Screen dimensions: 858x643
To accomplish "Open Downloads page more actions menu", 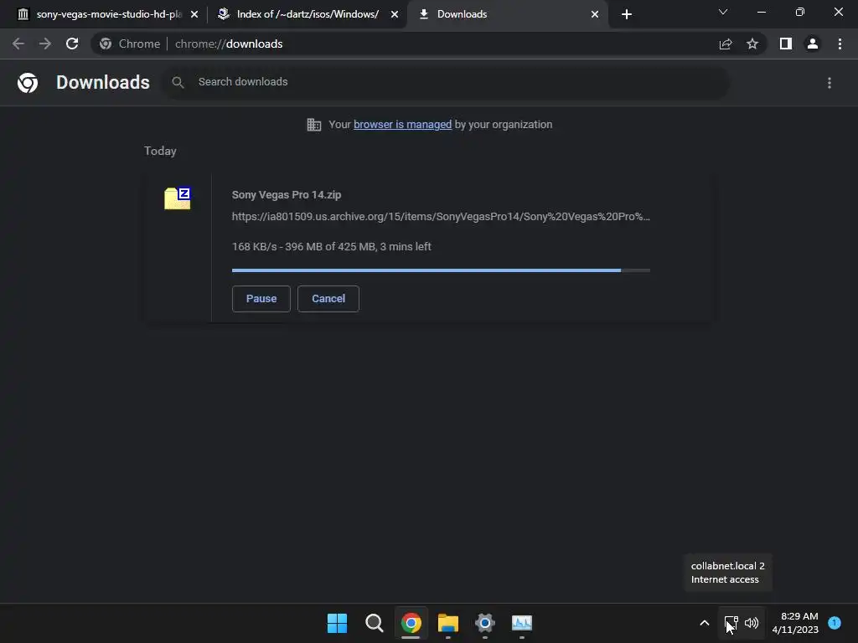I will coord(830,83).
